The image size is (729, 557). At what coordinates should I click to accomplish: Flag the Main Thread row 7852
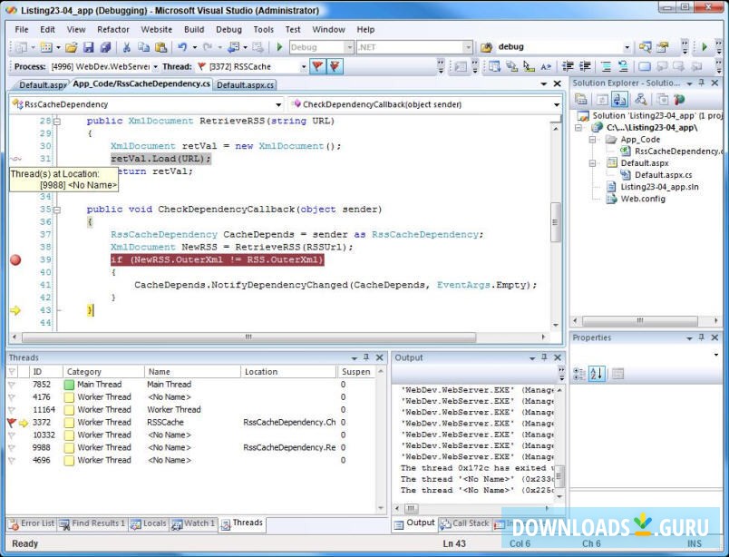click(12, 385)
